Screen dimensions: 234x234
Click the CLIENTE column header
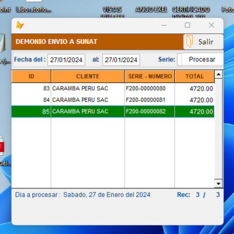click(x=88, y=76)
